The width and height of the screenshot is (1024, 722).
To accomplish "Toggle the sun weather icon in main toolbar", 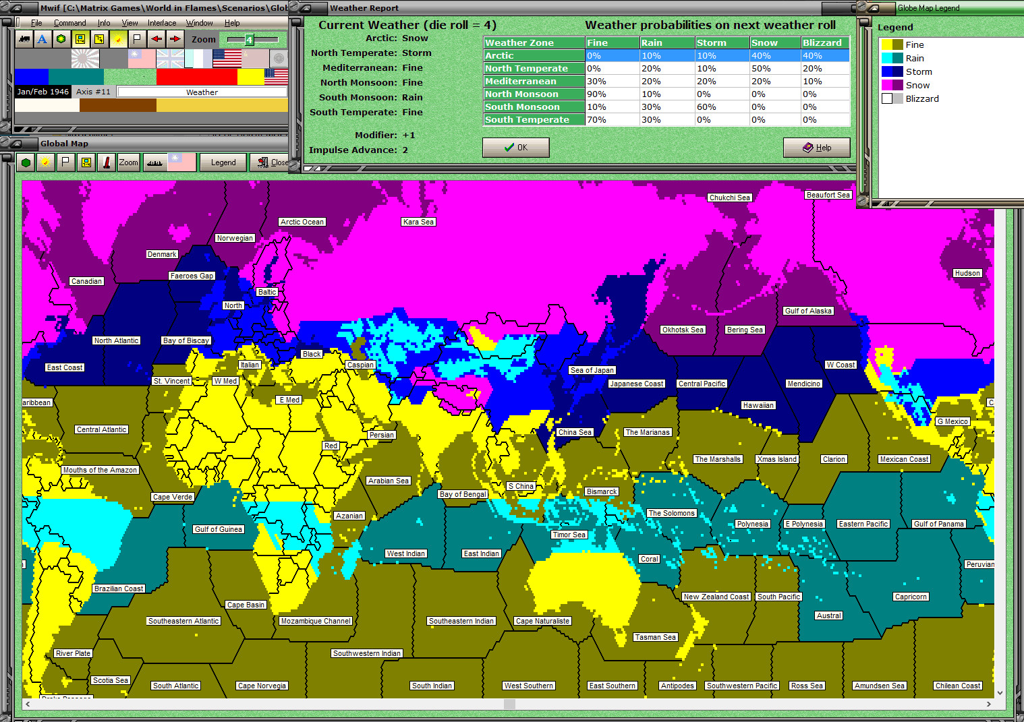I will pos(118,39).
